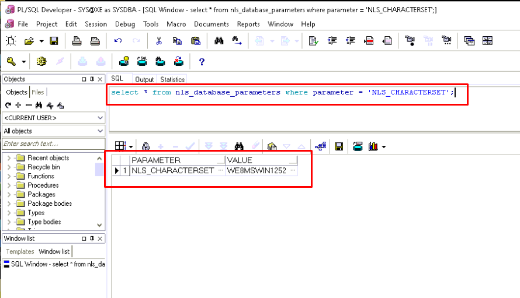Open the Reports menu
This screenshot has width=520, height=298.
pyautogui.click(x=248, y=24)
